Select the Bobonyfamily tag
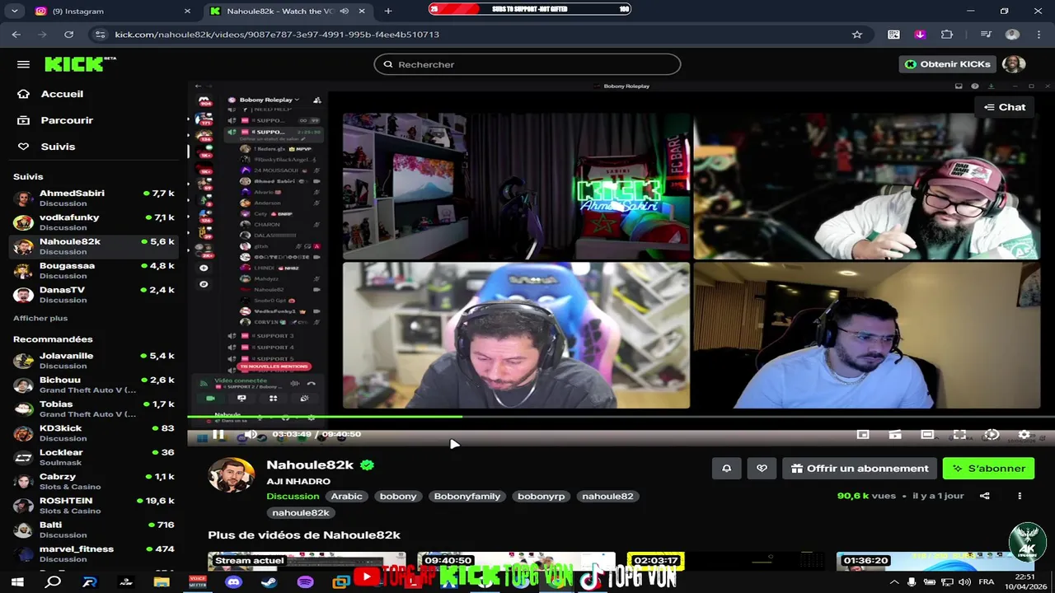This screenshot has width=1055, height=593. (467, 496)
